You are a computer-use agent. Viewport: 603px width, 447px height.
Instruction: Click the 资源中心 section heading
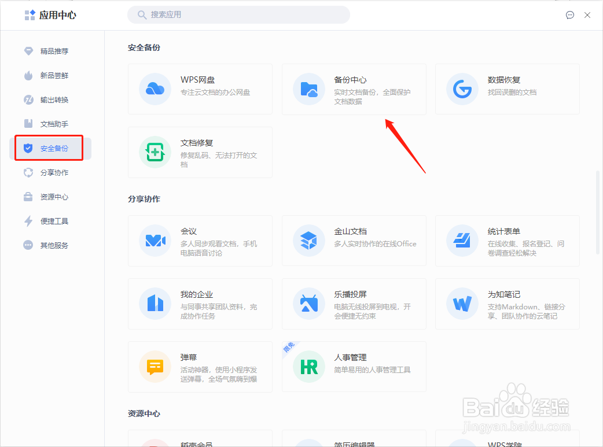[x=144, y=413]
